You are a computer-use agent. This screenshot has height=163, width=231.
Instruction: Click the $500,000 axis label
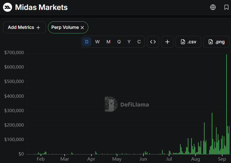(14, 81)
